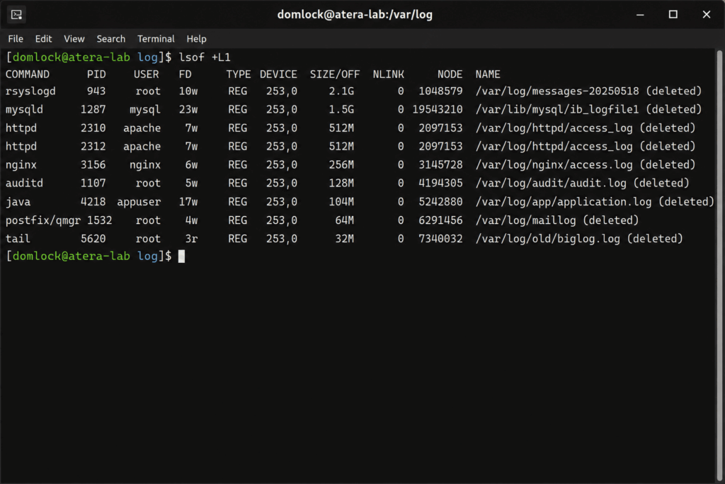Click the mysqld command entry
This screenshot has height=484, width=725.
pos(24,110)
